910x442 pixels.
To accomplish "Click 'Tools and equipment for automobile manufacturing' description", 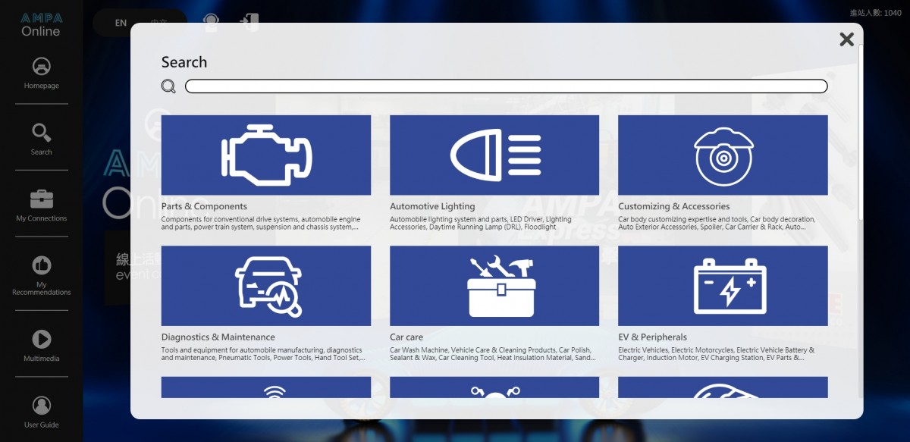I will pyautogui.click(x=263, y=354).
